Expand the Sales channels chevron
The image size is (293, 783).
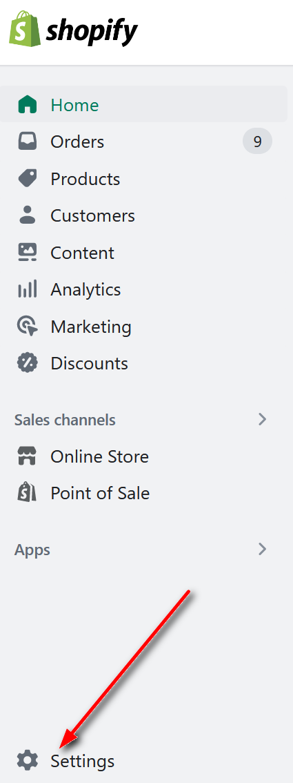click(263, 420)
